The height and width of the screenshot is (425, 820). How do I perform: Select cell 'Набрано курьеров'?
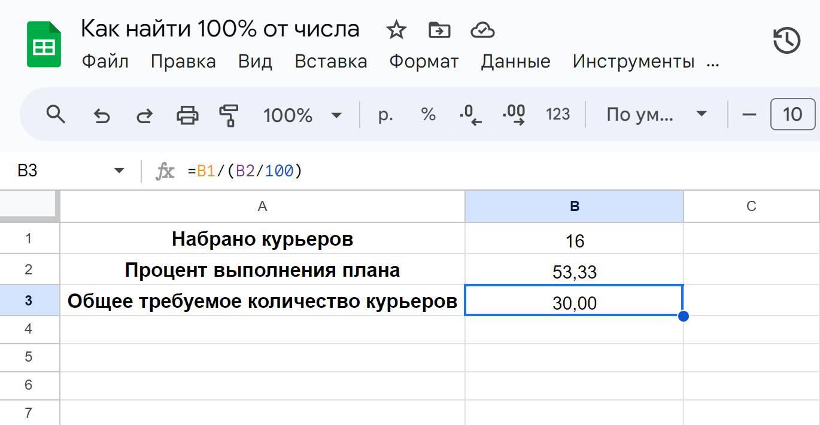click(x=262, y=239)
